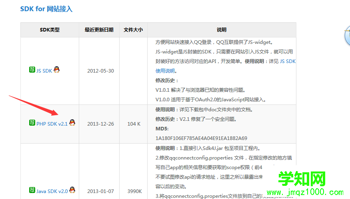Screen dimensions: 350x199
Task: Open the JS SDK download link
Action: click(44, 71)
